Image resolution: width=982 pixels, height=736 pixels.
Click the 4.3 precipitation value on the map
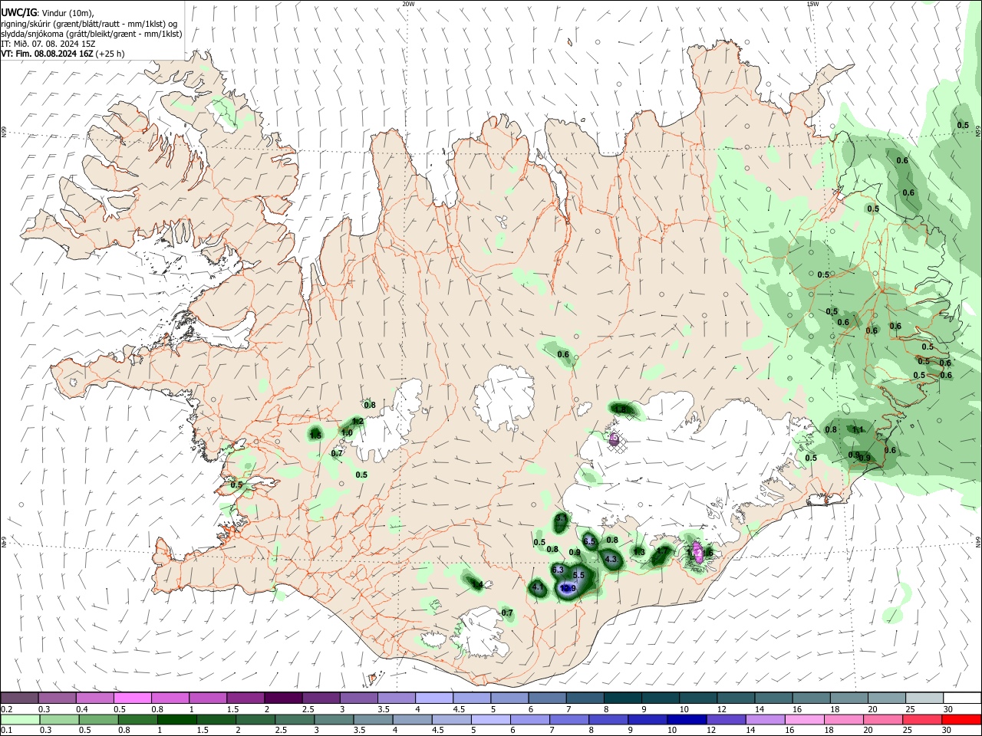[611, 560]
